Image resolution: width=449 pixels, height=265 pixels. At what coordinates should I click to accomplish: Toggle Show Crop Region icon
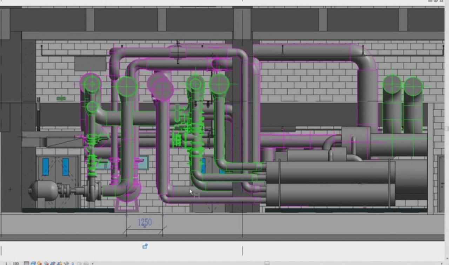pyautogui.click(x=59, y=263)
